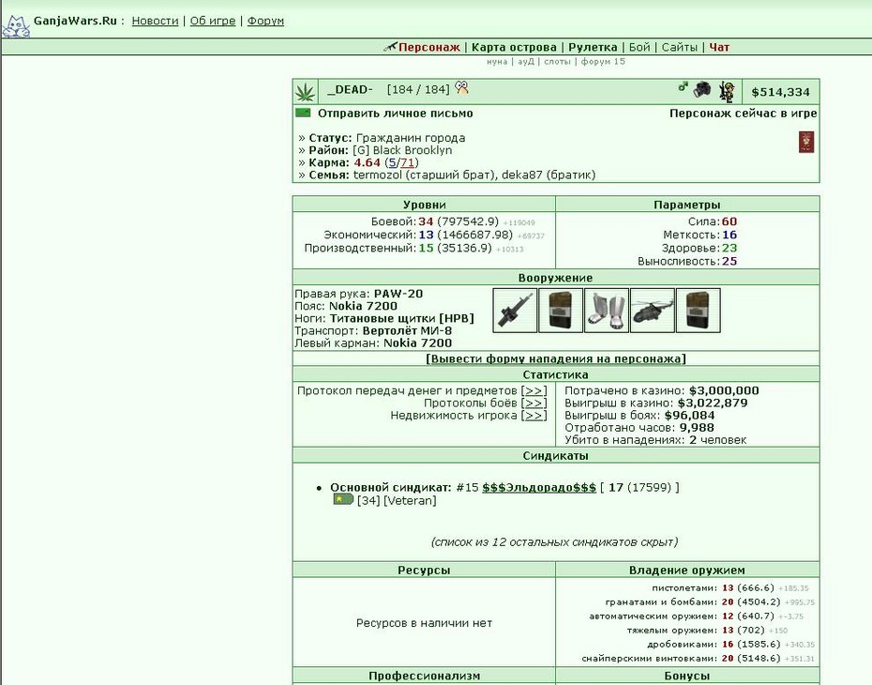Click the green mail envelope icon
Viewport: 872px width, 685px height.
point(303,113)
